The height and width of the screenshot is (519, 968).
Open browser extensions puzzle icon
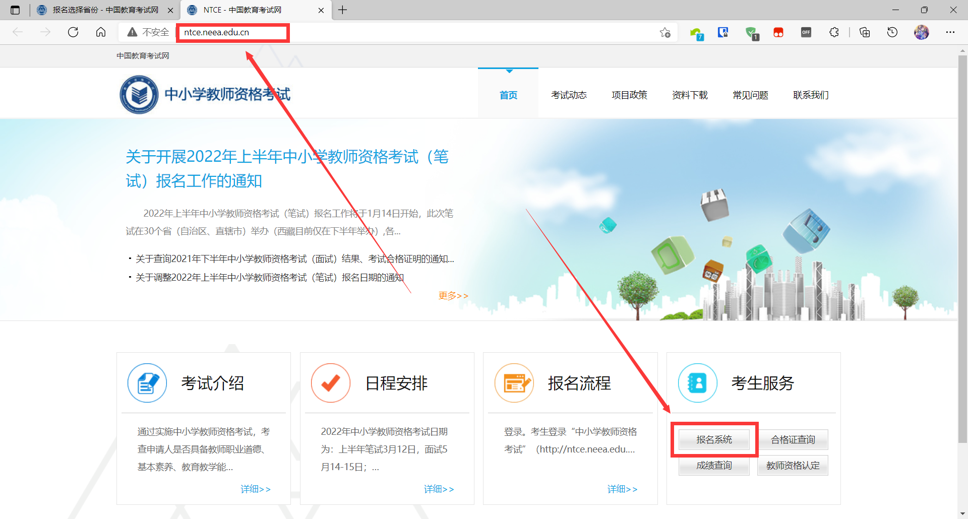click(x=834, y=32)
